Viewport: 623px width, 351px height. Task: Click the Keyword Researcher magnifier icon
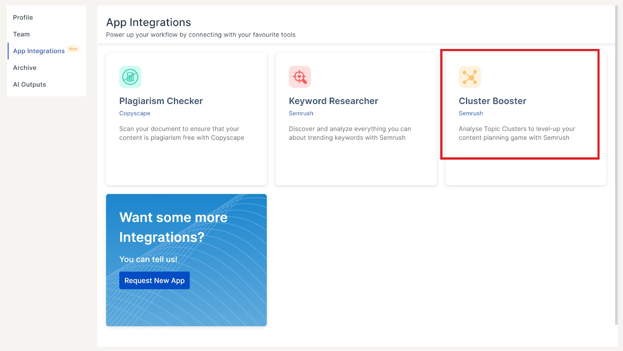pos(299,77)
